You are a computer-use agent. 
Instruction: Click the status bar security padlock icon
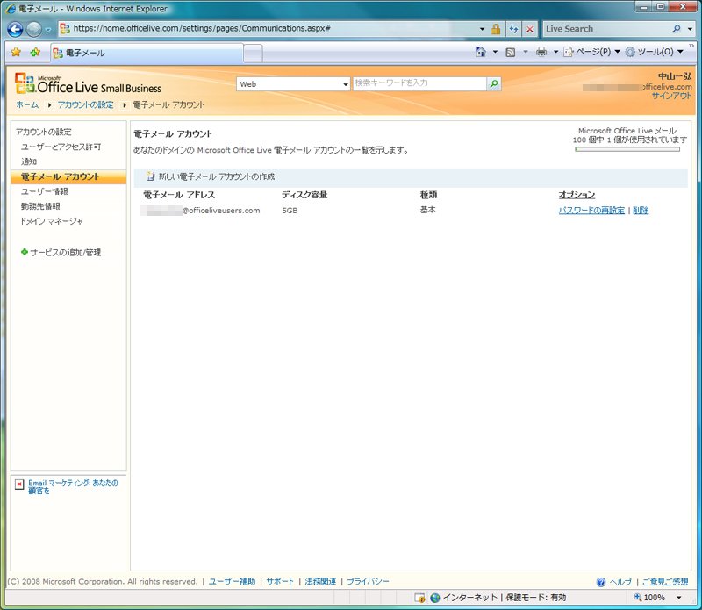tap(419, 598)
